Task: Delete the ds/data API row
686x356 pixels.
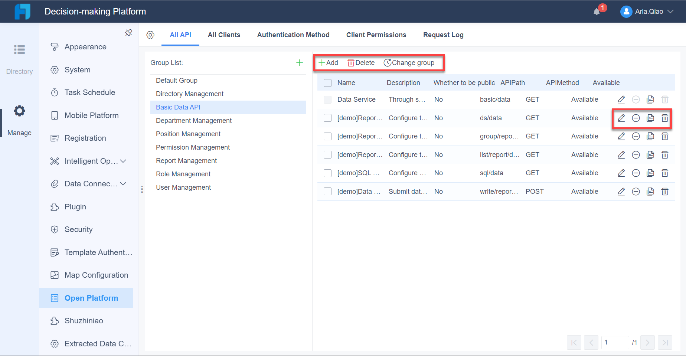Action: pyautogui.click(x=665, y=118)
